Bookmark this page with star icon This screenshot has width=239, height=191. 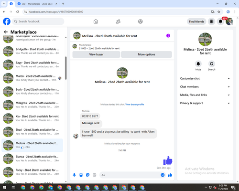coord(219,11)
